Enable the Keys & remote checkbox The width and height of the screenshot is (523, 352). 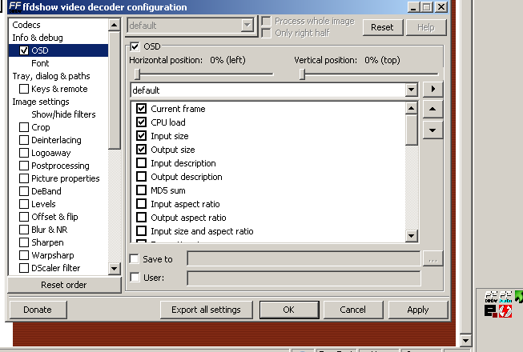24,89
